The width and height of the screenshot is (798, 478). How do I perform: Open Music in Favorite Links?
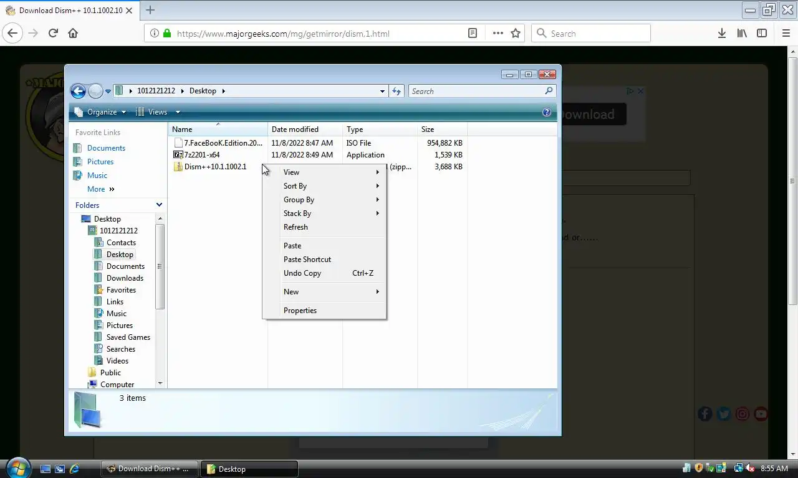click(x=97, y=176)
